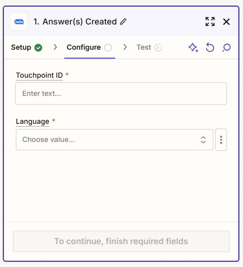
Task: Click the Test clock status icon
Action: point(158,48)
